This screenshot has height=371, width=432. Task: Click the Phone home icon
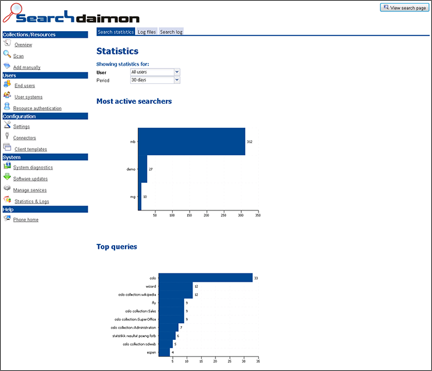pos(7,218)
